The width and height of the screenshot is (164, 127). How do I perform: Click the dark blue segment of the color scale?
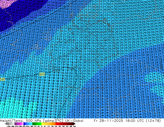[24, 124]
